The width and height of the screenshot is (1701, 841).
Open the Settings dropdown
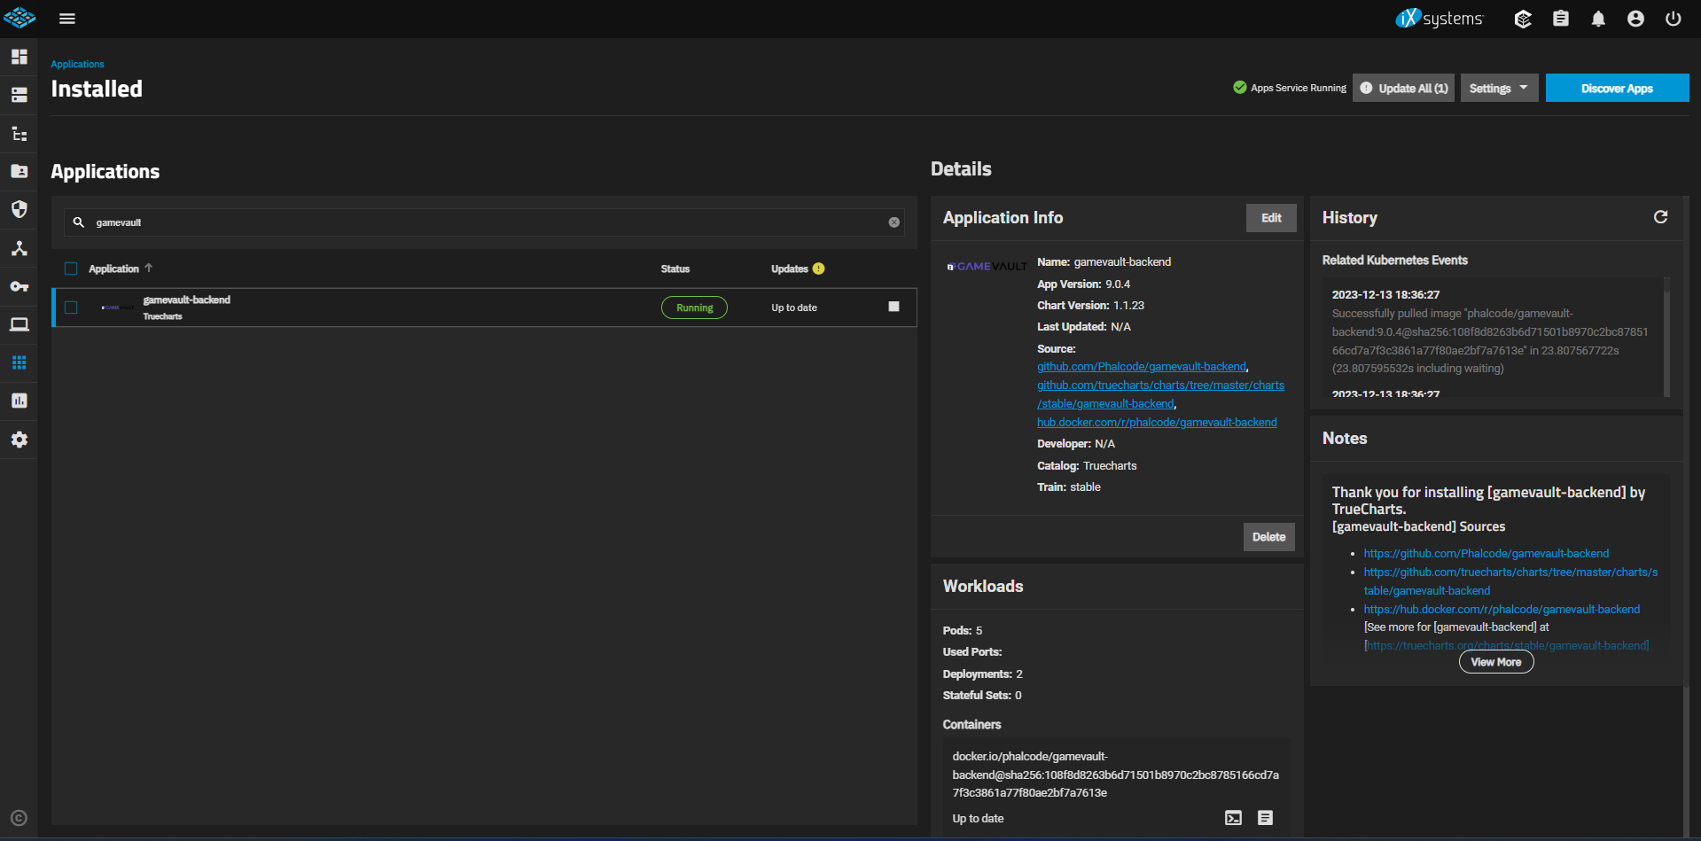pos(1499,88)
